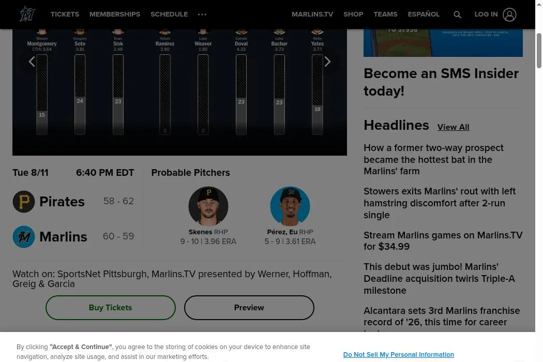Image resolution: width=543 pixels, height=362 pixels.
Task: Open the Stowers hamstring discomfort headline
Action: (440, 203)
